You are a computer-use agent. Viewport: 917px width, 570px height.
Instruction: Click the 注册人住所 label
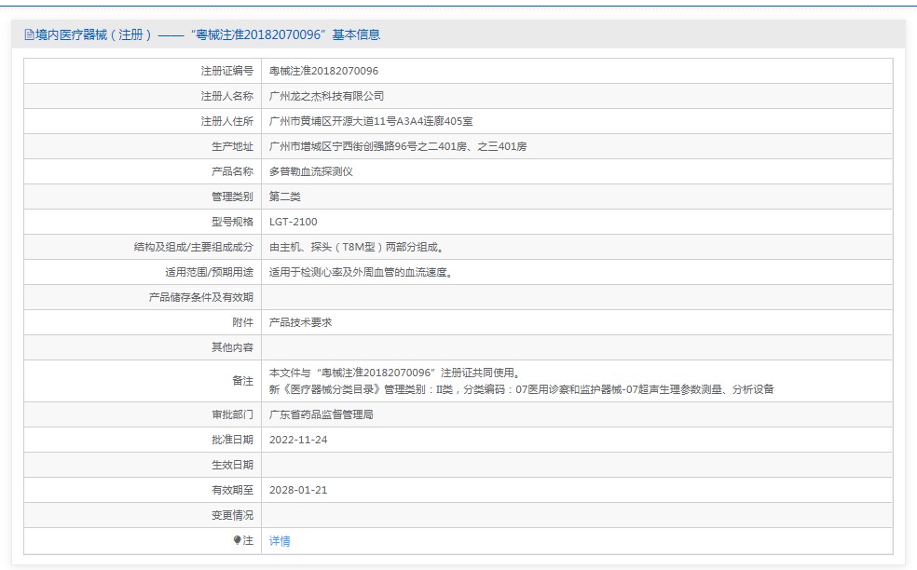point(226,121)
